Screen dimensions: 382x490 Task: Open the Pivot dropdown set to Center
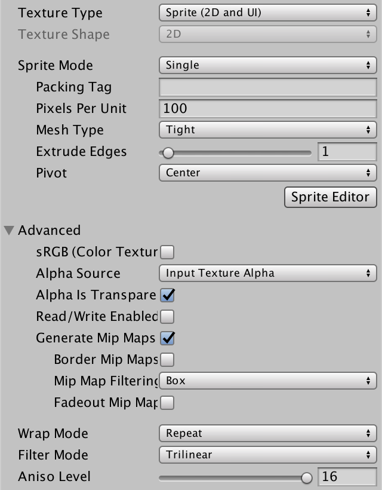tap(268, 173)
